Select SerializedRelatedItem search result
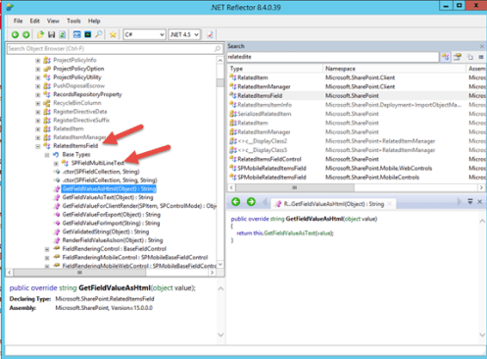The image size is (487, 359). [x=265, y=114]
